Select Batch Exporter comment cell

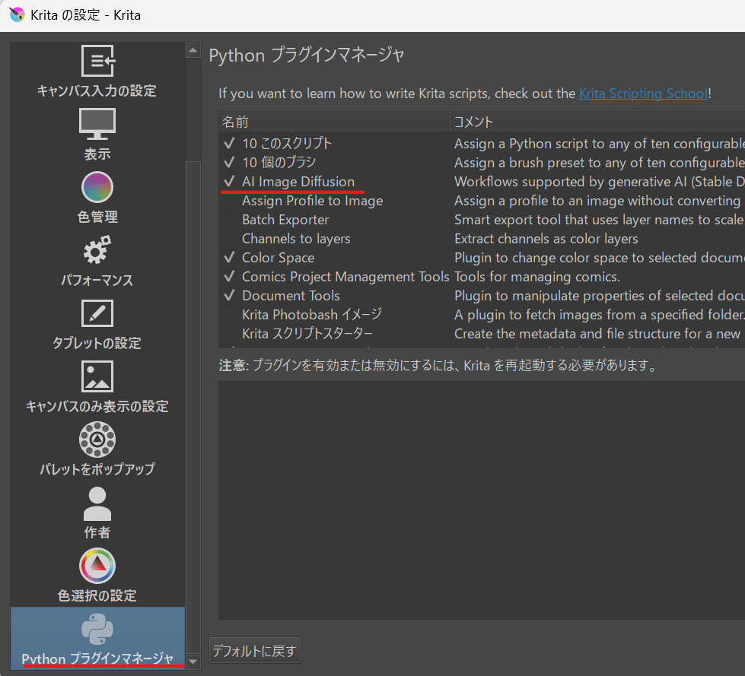(x=599, y=219)
